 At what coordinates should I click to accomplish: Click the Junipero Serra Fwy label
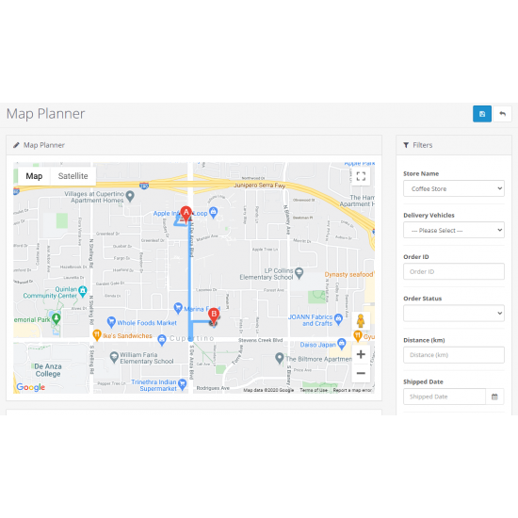pyautogui.click(x=259, y=186)
